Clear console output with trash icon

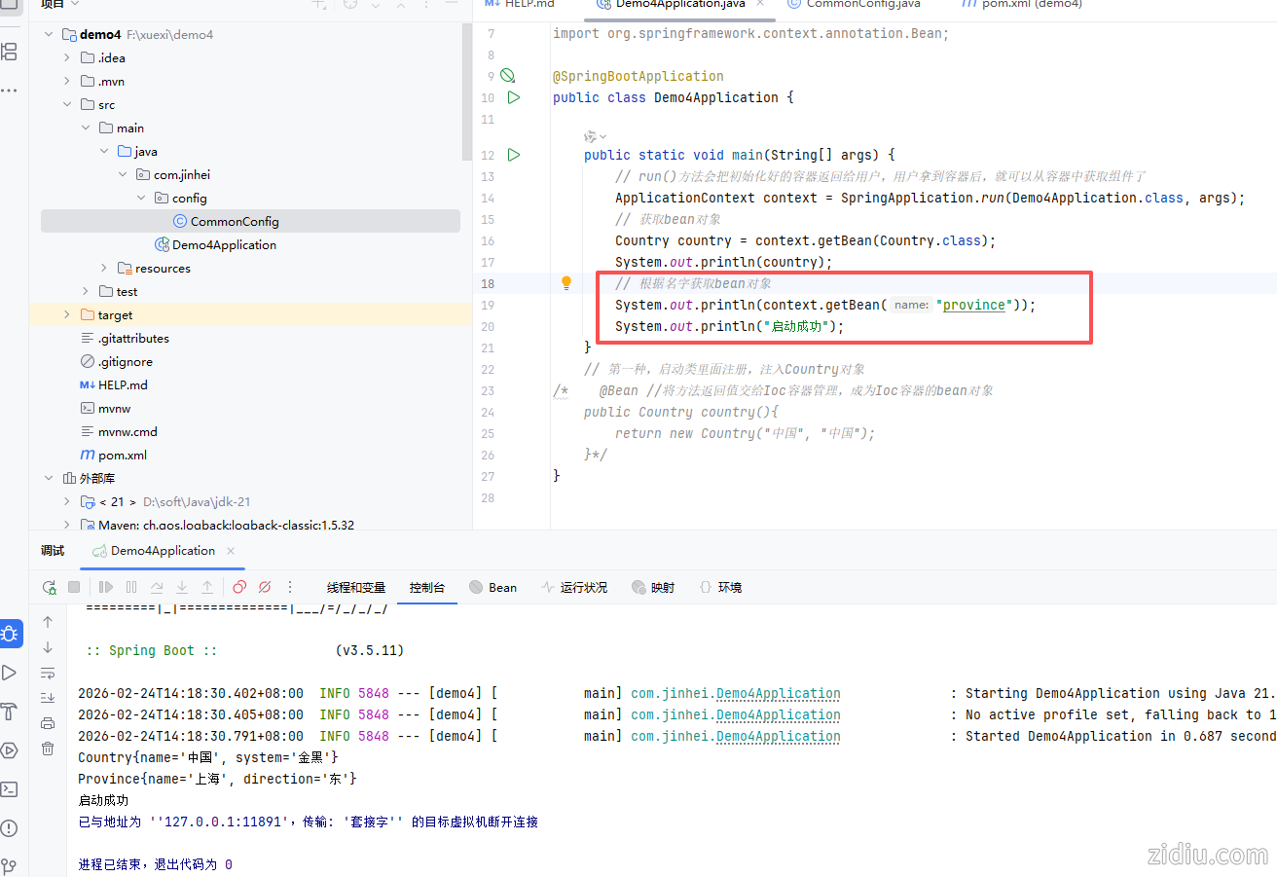pyautogui.click(x=48, y=748)
